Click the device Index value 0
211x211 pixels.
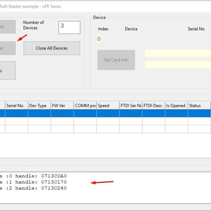pyautogui.click(x=99, y=39)
